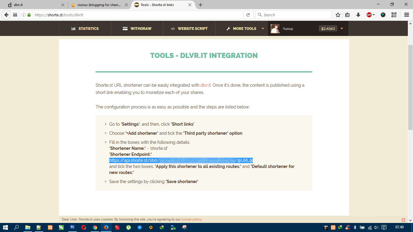The width and height of the screenshot is (413, 232).
Task: Click the CCleaner tray icon
Action: click(348, 227)
